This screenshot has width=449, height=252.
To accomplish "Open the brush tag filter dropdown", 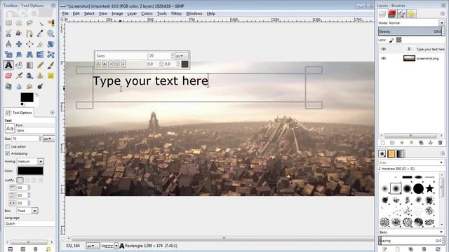I will pyautogui.click(x=441, y=162).
